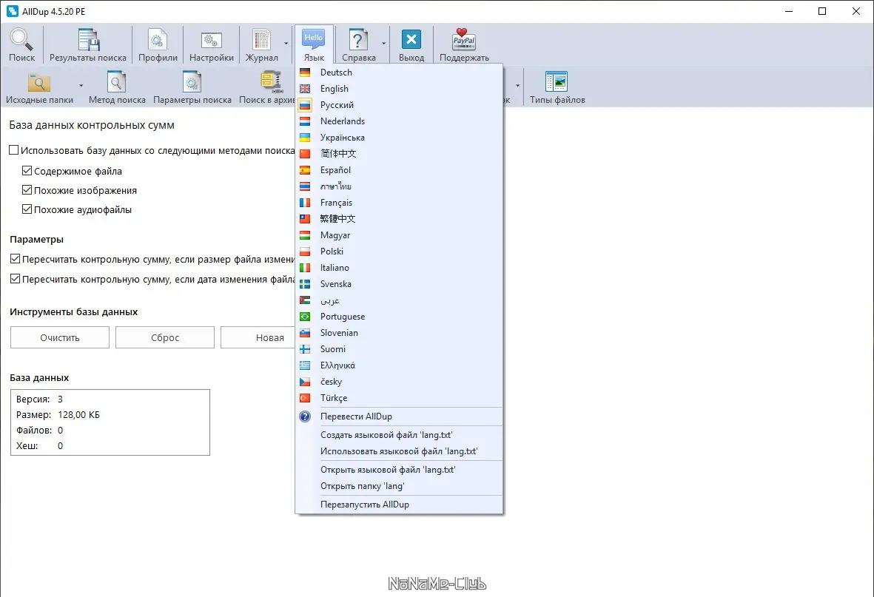Expand dropdown arrow left of Типы файлов
Viewport: 874px width, 597px height.
click(x=517, y=86)
